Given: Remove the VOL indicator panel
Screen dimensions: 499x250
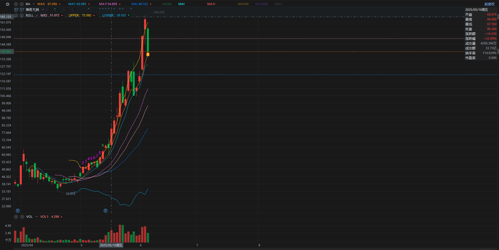Looking at the screenshot, I should [x=22, y=217].
